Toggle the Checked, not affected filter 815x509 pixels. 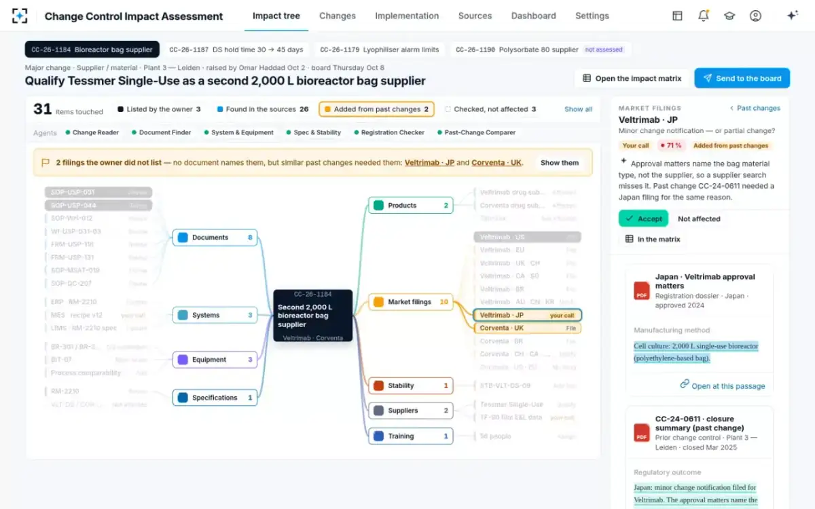pyautogui.click(x=490, y=109)
